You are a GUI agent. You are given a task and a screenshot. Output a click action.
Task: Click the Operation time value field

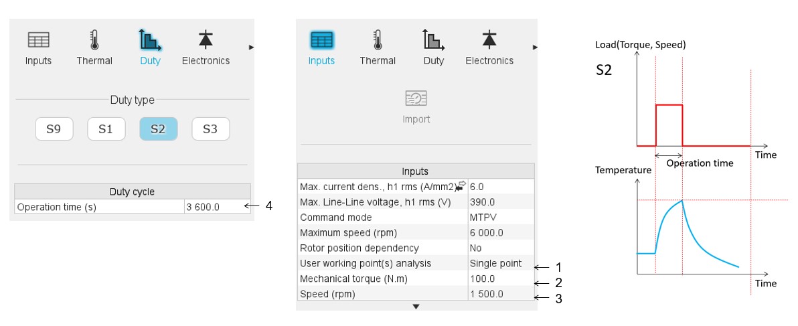216,207
